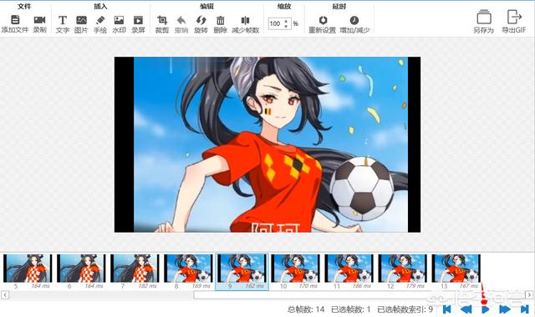Click the 另存为 save as icon

[484, 17]
